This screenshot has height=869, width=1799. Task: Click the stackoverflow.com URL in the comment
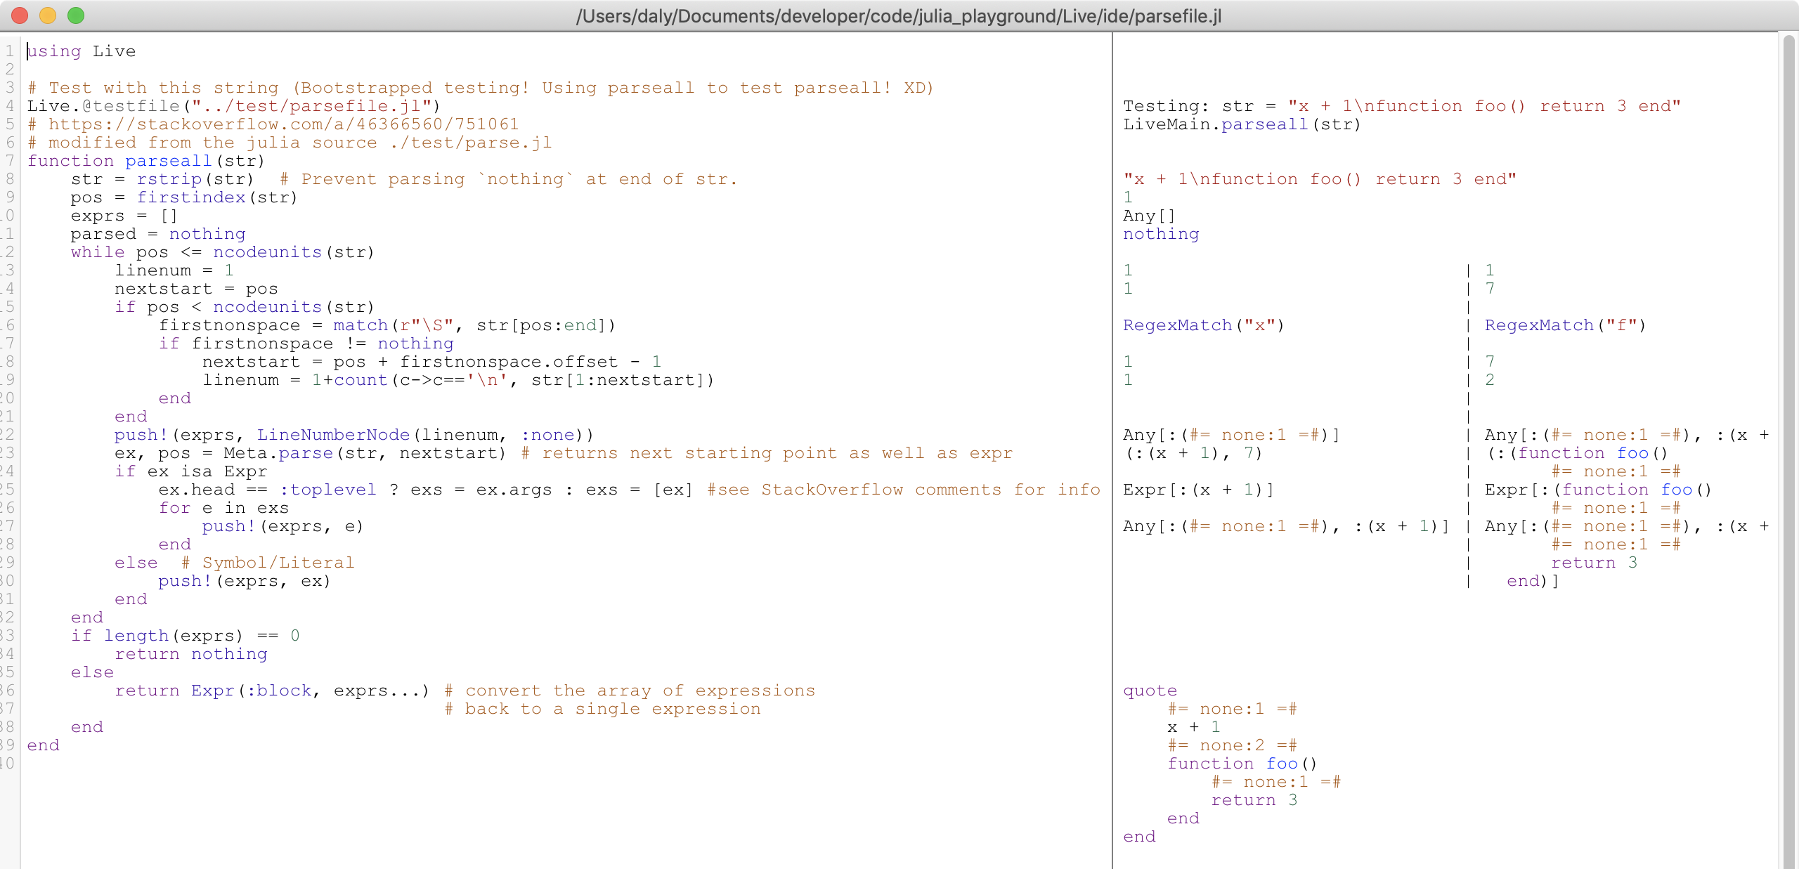pos(283,124)
